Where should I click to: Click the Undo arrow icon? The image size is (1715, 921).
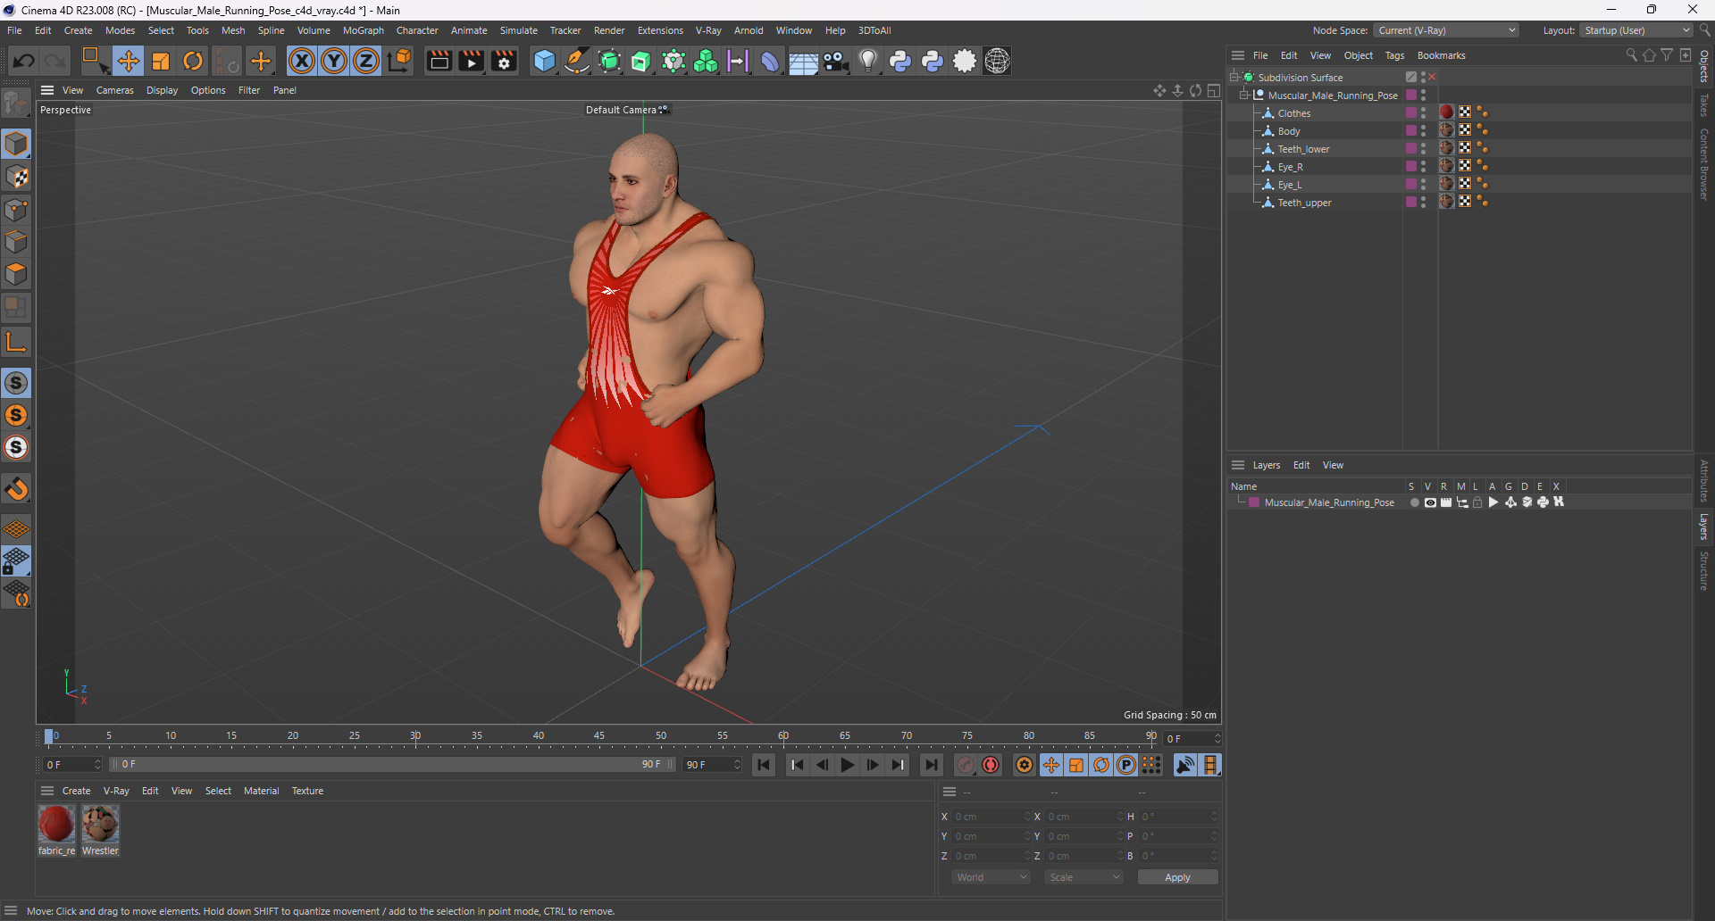(x=24, y=61)
